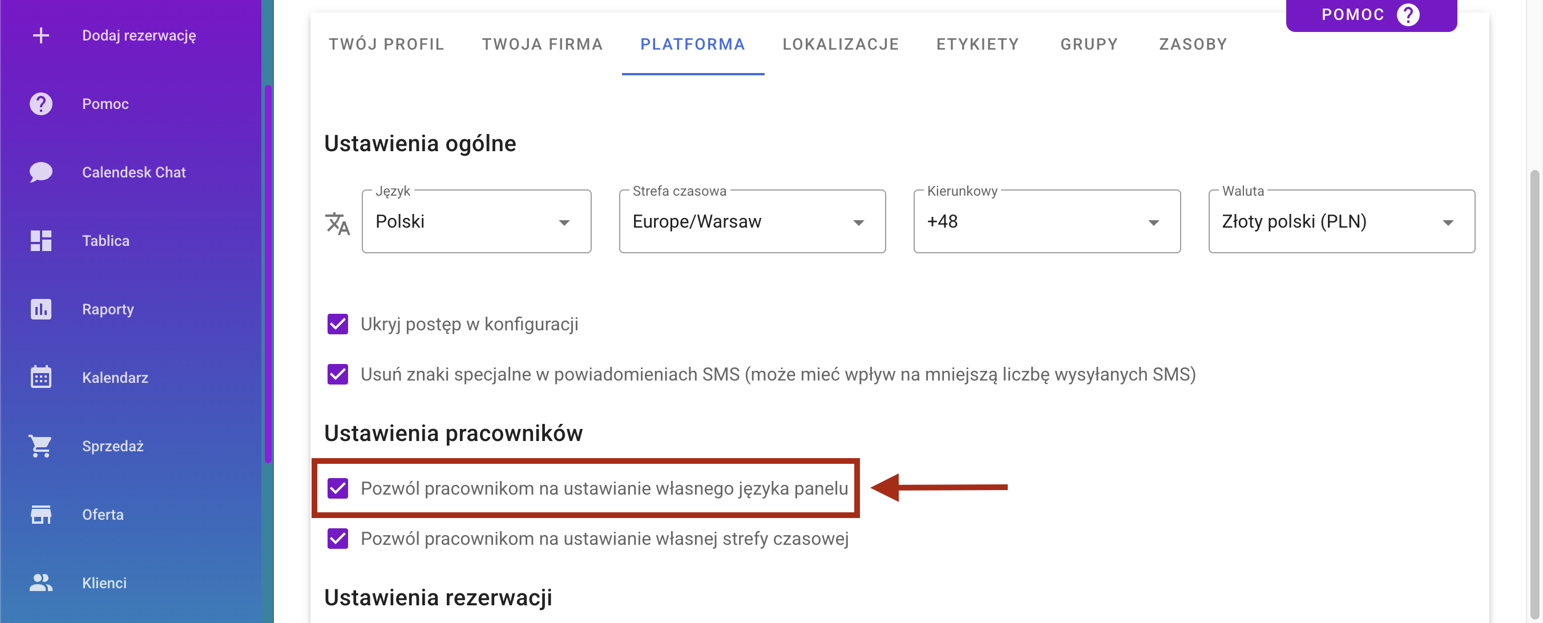The width and height of the screenshot is (1543, 623).
Task: Open the Sprzedaż shopping cart icon
Action: (41, 446)
